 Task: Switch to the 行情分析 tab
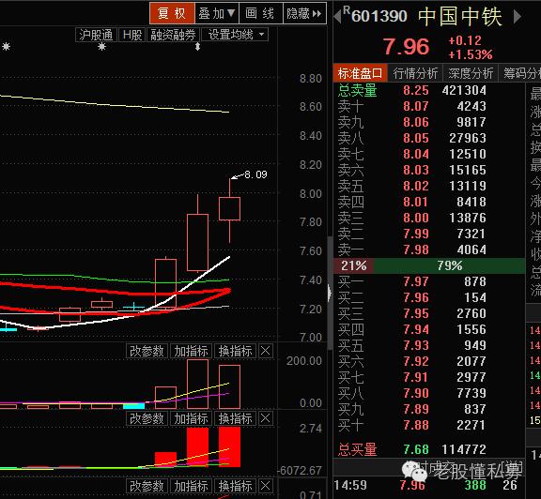point(415,73)
